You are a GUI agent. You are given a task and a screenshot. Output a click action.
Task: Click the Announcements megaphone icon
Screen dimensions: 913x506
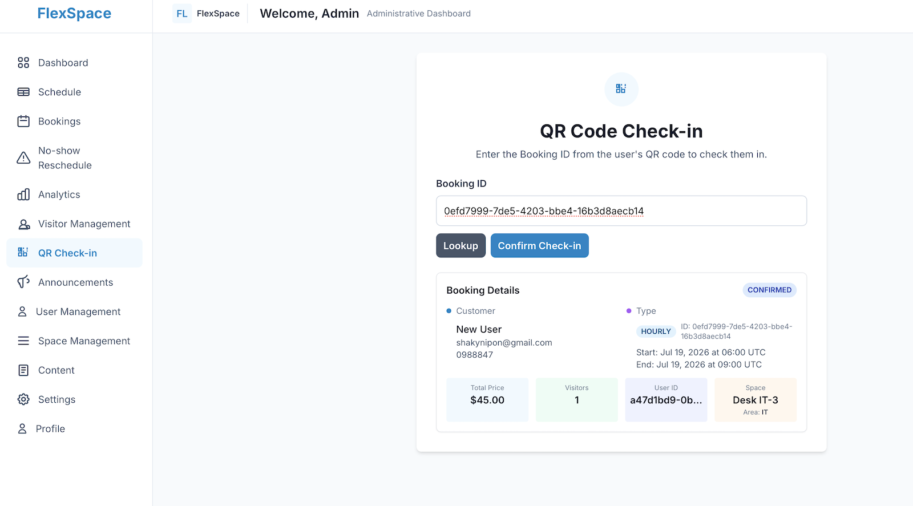point(23,282)
